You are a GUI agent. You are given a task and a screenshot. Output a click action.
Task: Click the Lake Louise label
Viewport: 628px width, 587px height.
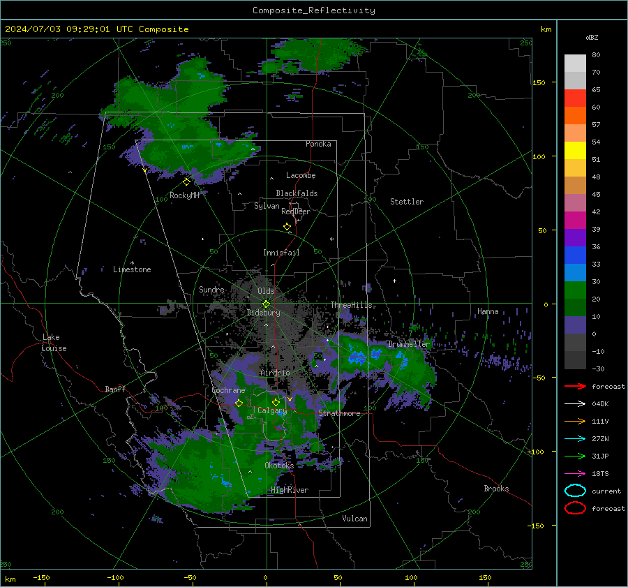click(x=54, y=343)
